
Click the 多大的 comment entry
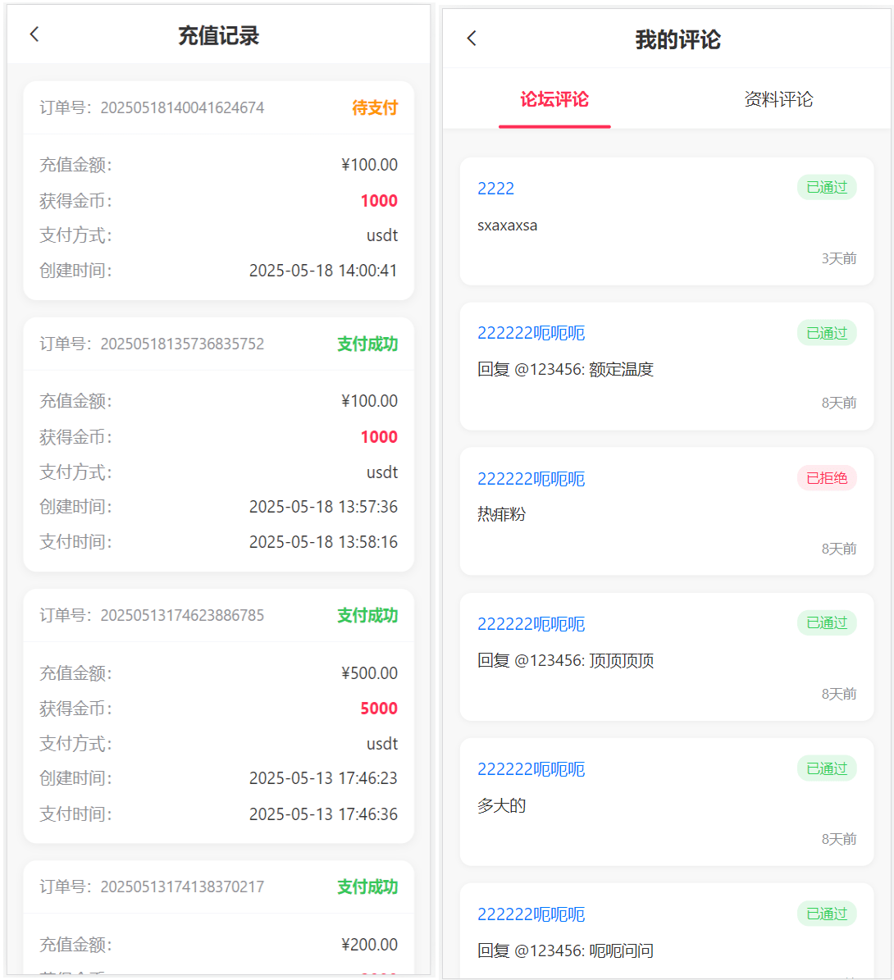[x=499, y=806]
